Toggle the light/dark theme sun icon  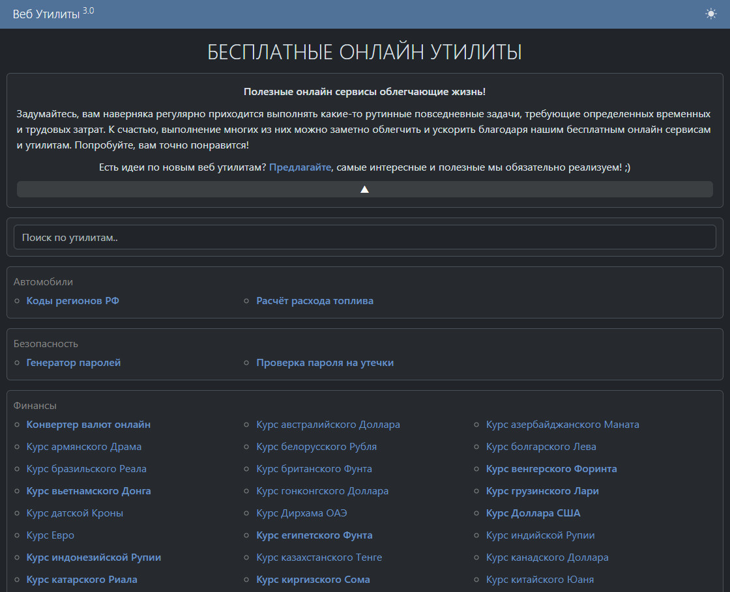(x=710, y=14)
